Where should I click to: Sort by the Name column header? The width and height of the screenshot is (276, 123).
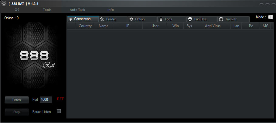pyautogui.click(x=103, y=26)
